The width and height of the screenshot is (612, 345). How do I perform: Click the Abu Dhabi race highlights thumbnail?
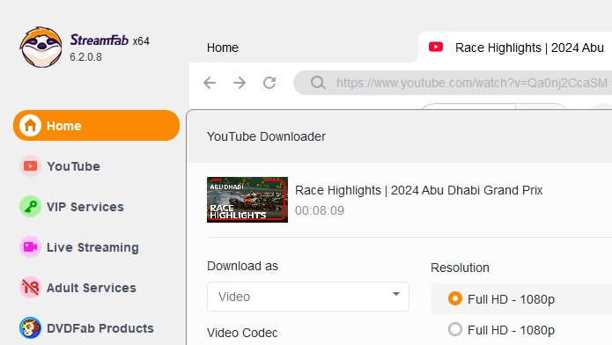247,200
